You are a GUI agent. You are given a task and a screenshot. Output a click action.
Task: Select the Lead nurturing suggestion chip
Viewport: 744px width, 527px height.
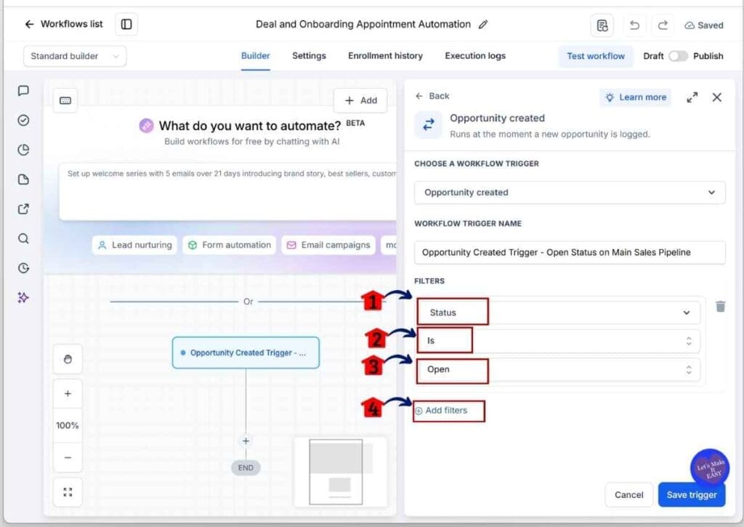pyautogui.click(x=134, y=245)
